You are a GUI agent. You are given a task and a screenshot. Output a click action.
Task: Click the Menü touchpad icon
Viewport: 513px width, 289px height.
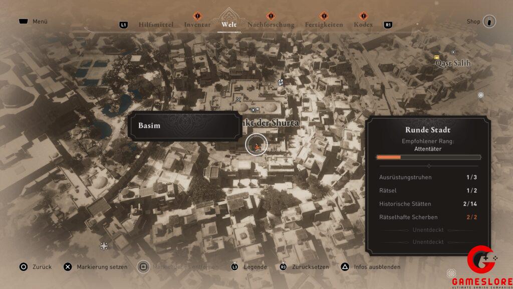(24, 22)
